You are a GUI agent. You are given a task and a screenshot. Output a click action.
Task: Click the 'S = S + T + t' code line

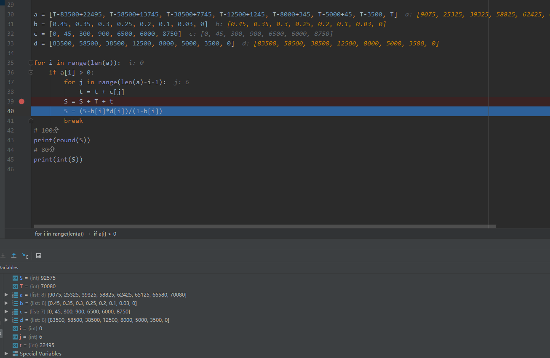88,101
